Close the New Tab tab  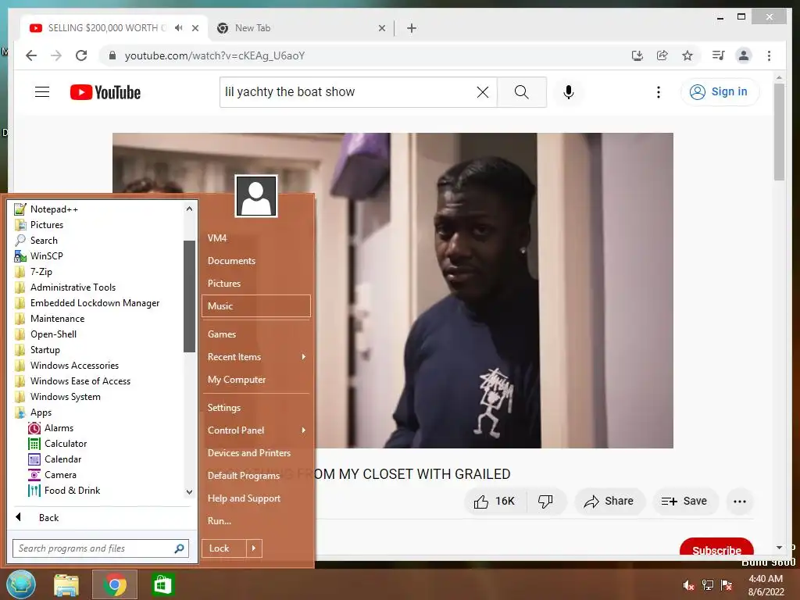381,28
